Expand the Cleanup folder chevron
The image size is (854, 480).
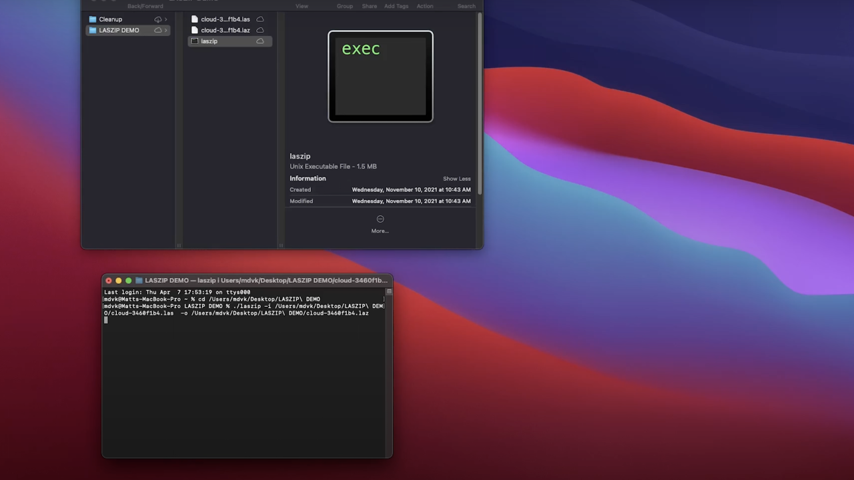tap(166, 19)
